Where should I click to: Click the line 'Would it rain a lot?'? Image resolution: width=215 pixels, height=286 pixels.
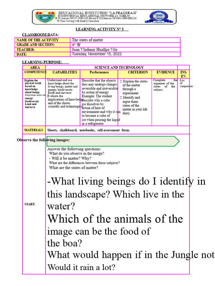(x=81, y=267)
